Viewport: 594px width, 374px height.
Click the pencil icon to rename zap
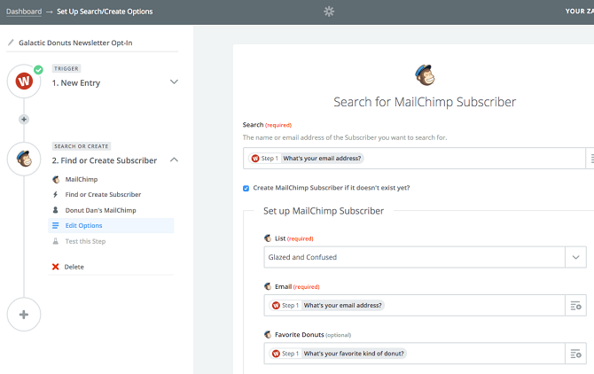click(x=11, y=43)
